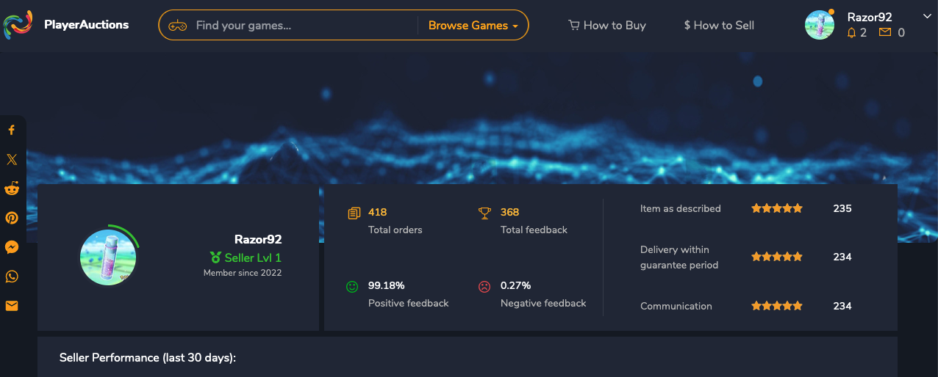
Task: Share via WhatsApp icon
Action: 12,277
